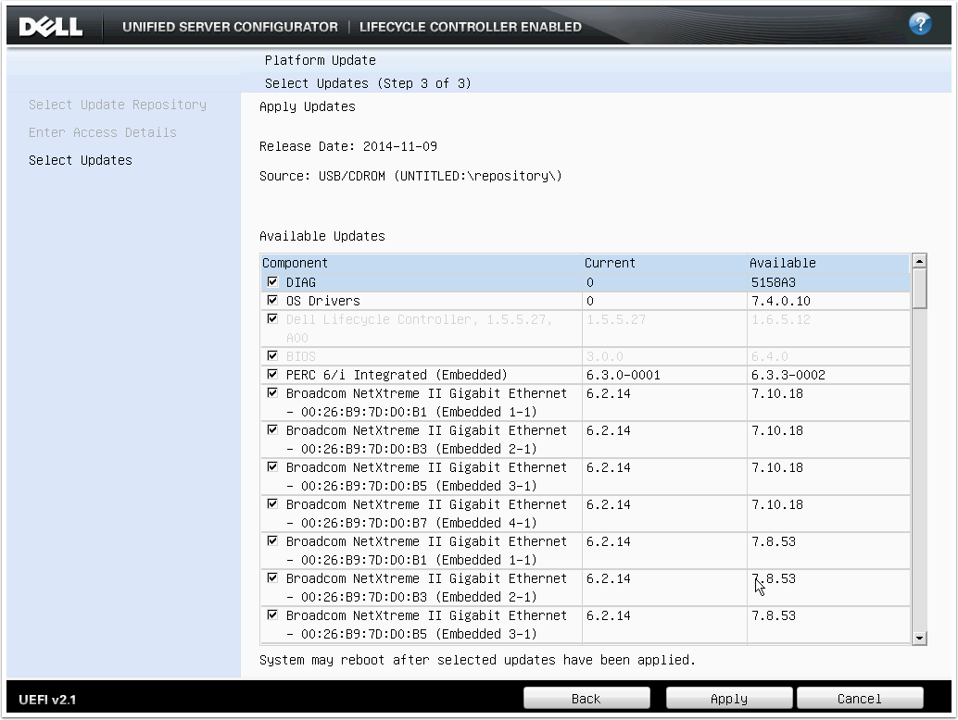This screenshot has width=958, height=720.
Task: Uncheck Broadcom Embedded 2-1 7.10.18 checkbox
Action: 272,430
